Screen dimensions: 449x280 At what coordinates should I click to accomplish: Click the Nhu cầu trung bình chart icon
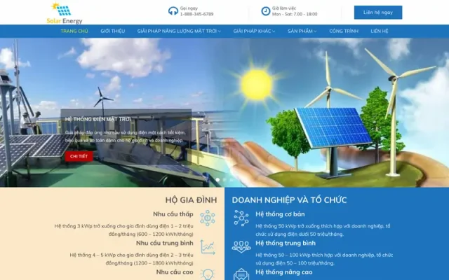click(208, 247)
